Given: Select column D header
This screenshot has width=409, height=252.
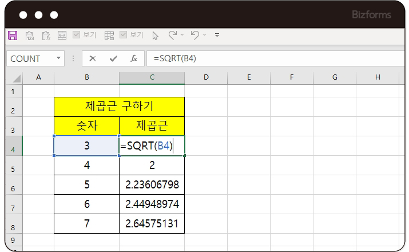Looking at the screenshot, I should click(206, 77).
